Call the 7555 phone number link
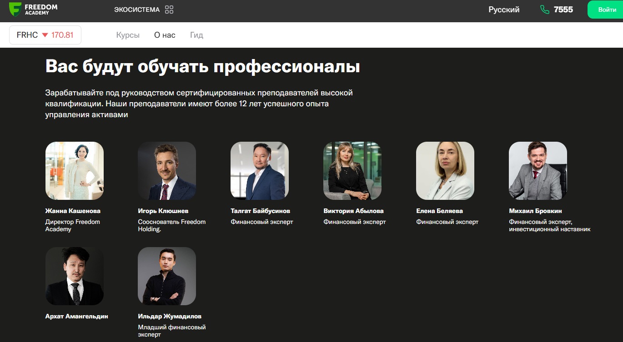This screenshot has width=623, height=342. tap(563, 9)
